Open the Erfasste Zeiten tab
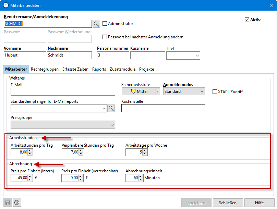The width and height of the screenshot is (277, 209). (x=75, y=69)
